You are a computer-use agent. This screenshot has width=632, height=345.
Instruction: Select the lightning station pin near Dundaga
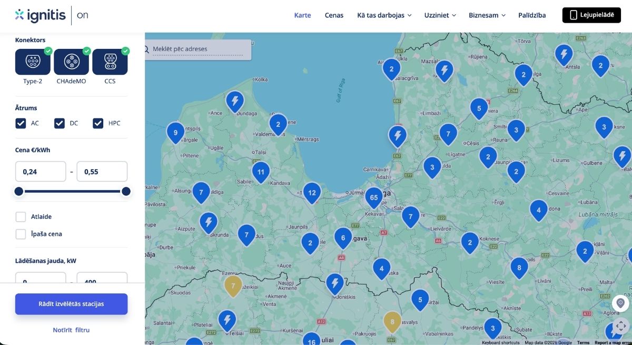click(x=235, y=102)
